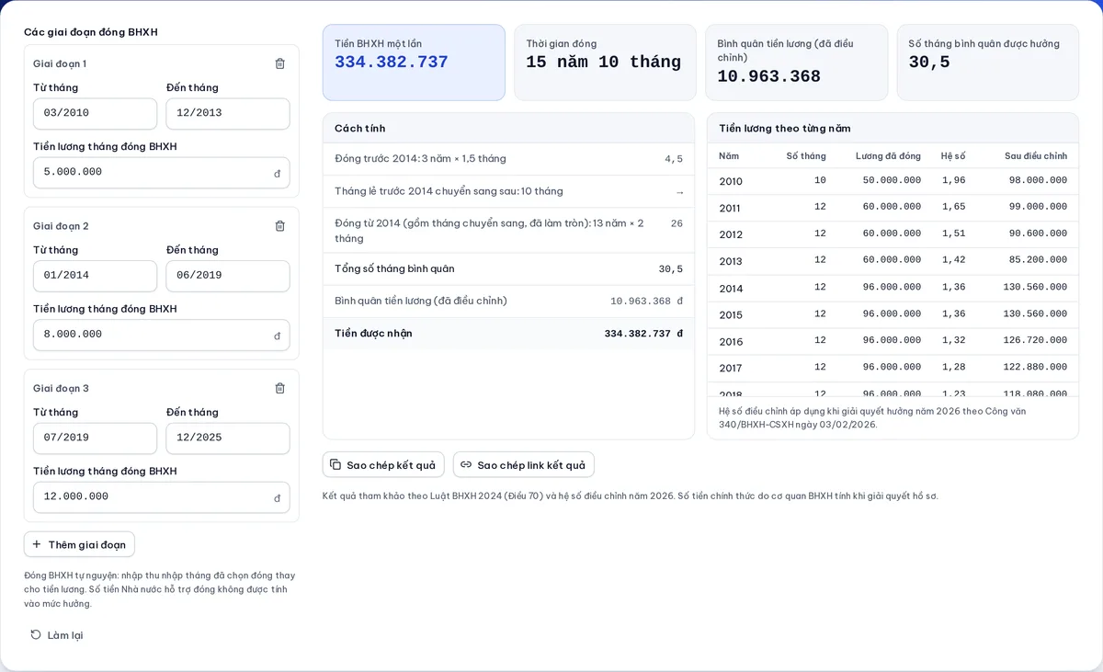Focus the salary field containing 8.000.000
Screen dimensions: 1103x672
click(162, 335)
